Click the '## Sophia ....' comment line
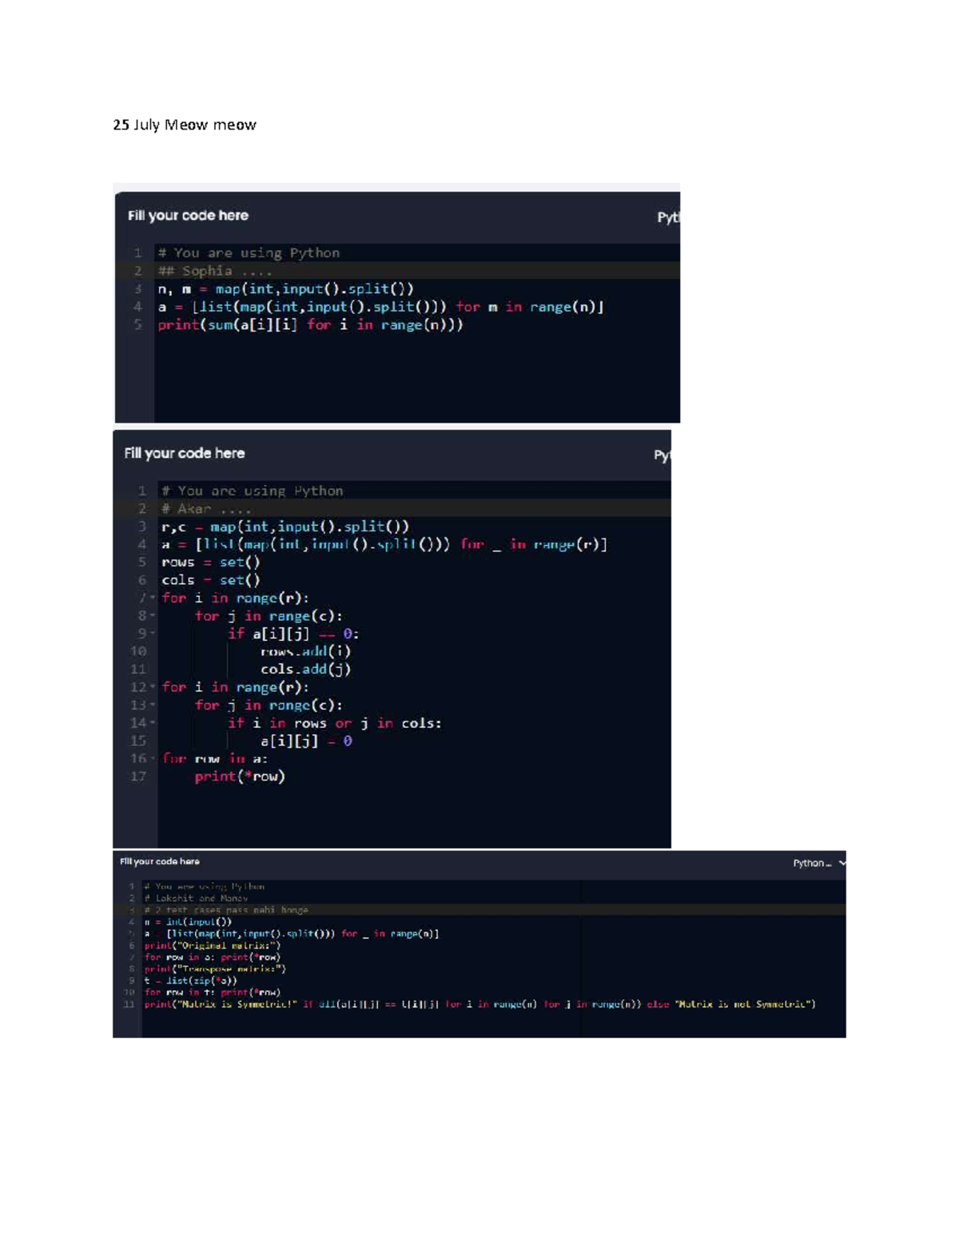 coord(215,271)
